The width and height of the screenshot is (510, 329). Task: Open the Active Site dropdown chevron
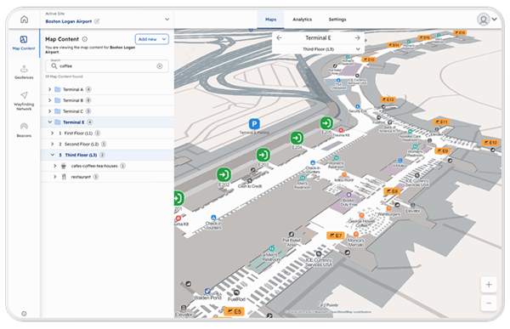(167, 20)
